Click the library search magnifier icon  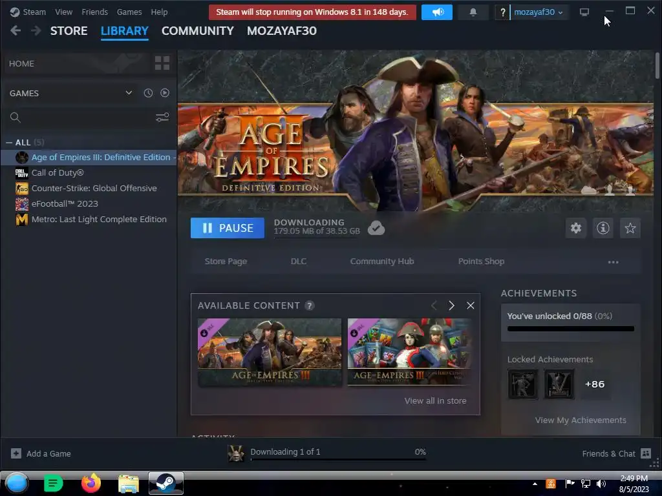(16, 118)
